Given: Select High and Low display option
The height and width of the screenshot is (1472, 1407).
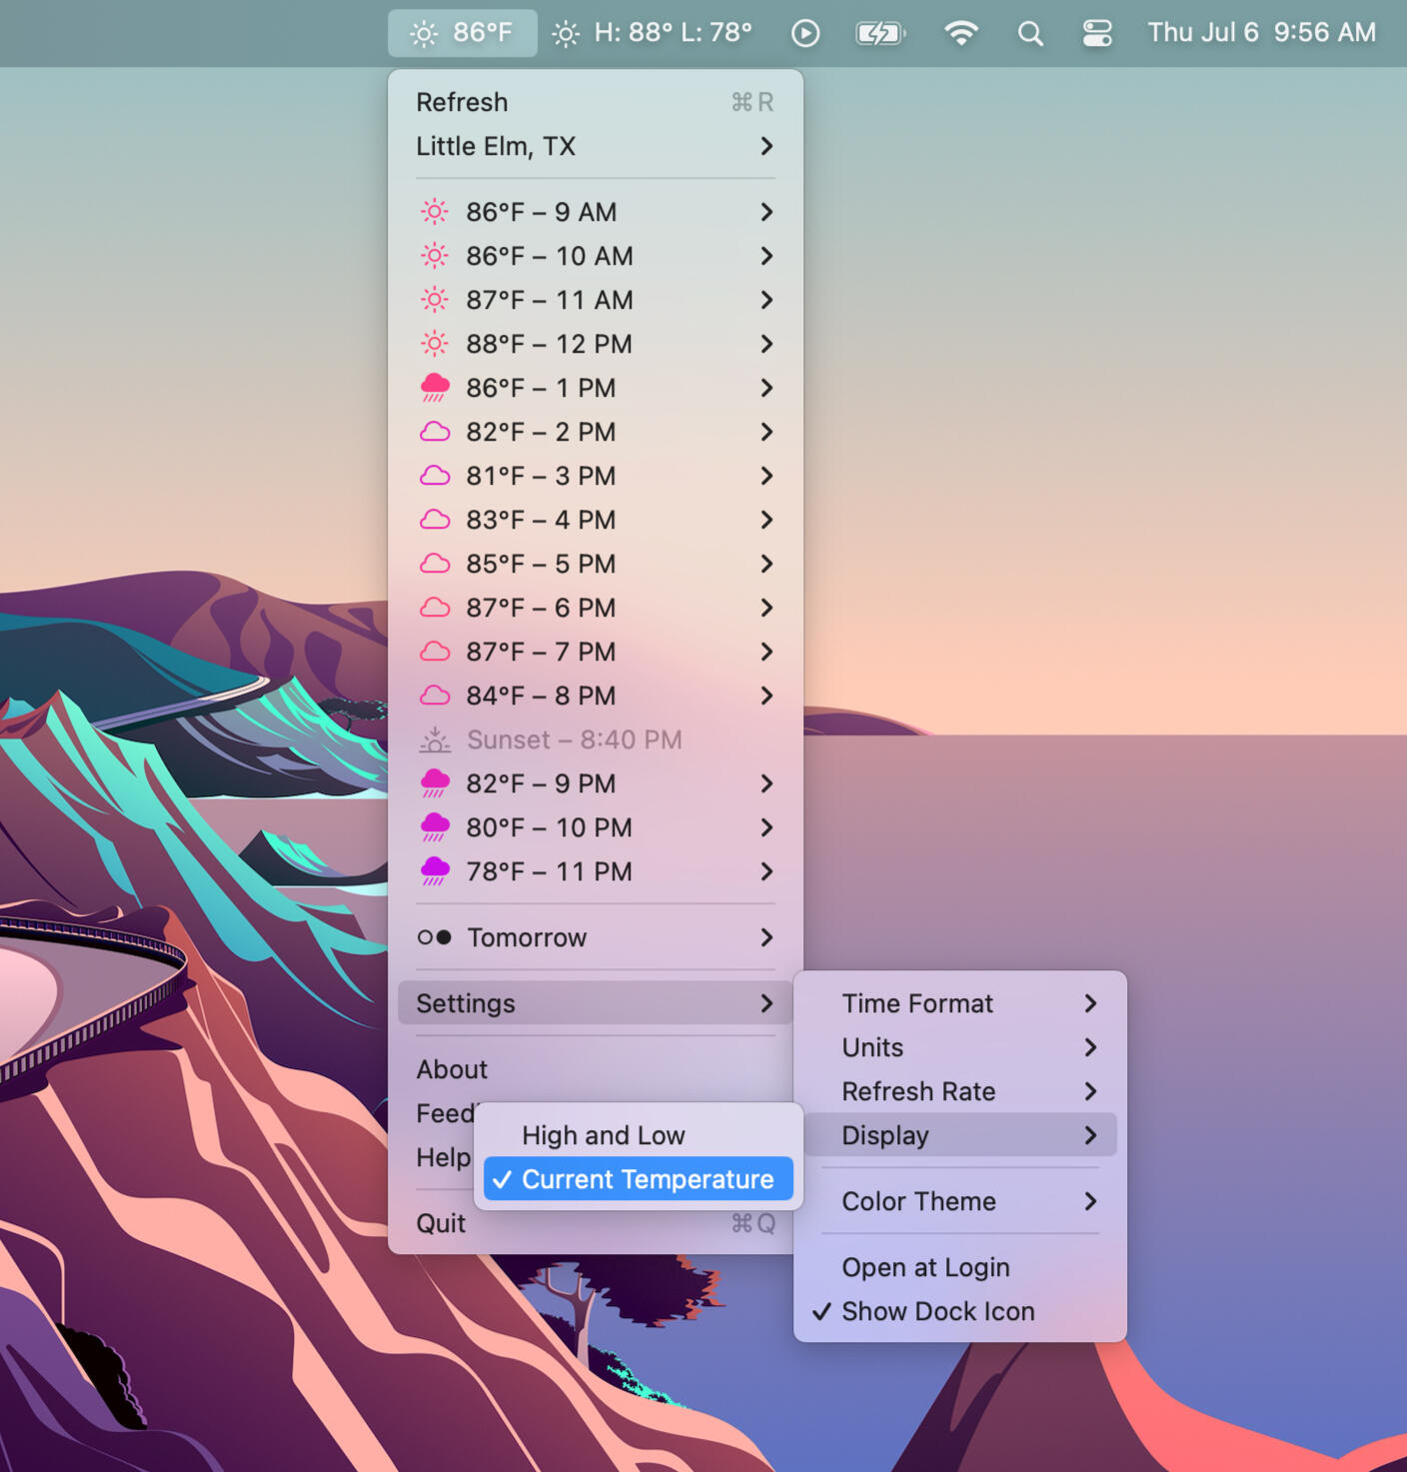Looking at the screenshot, I should (603, 1135).
